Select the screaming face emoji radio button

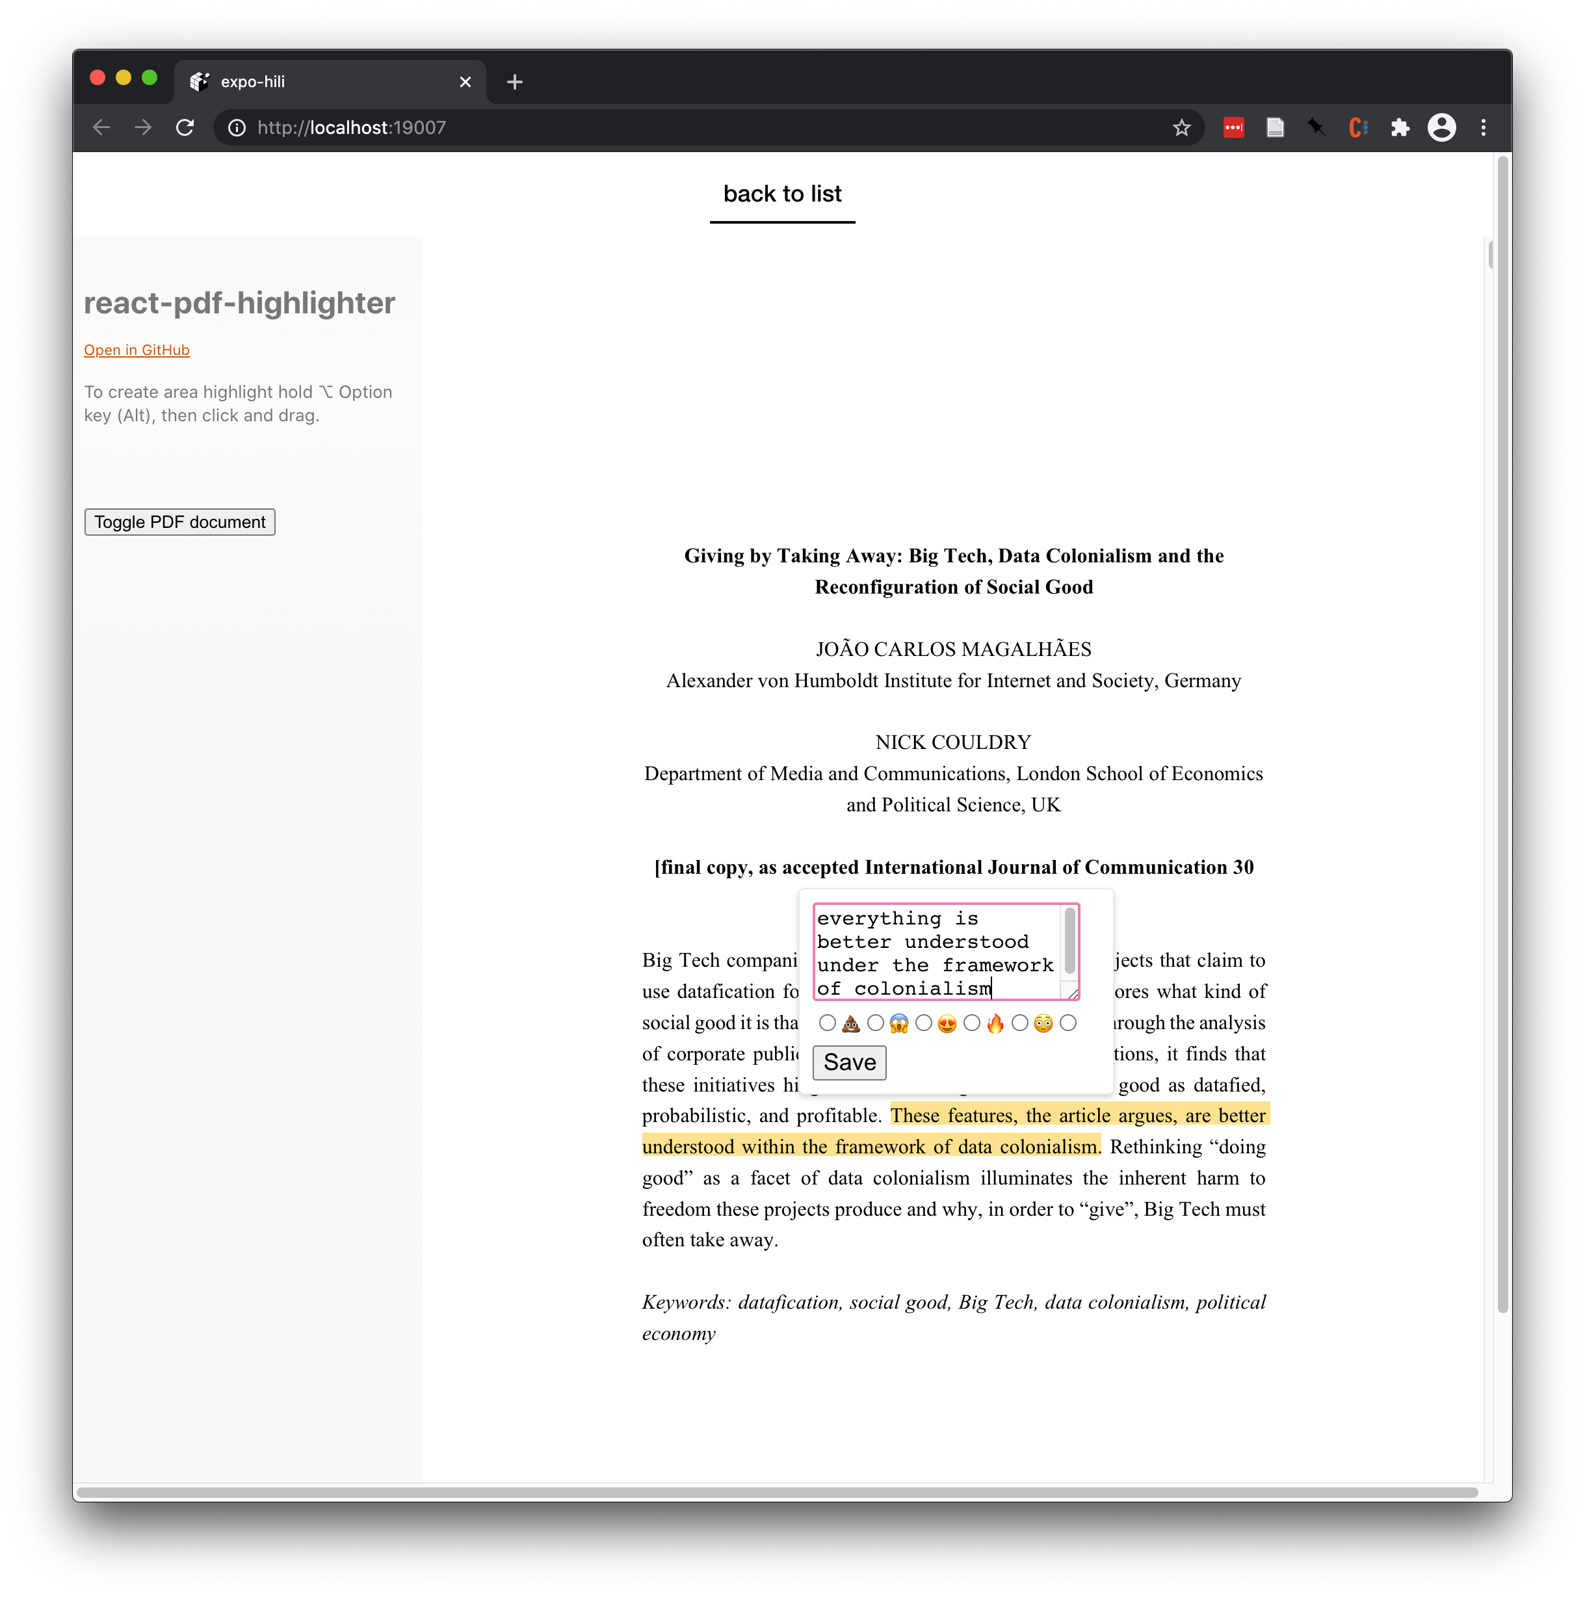(875, 1023)
